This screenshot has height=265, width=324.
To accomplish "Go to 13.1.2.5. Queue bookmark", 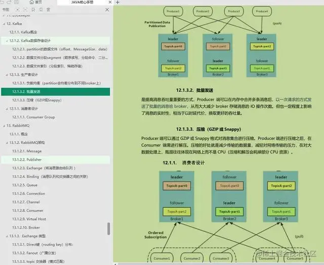I will 25,185.
